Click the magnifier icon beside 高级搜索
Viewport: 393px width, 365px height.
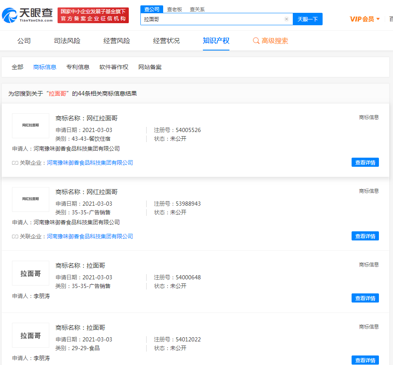[255, 41]
